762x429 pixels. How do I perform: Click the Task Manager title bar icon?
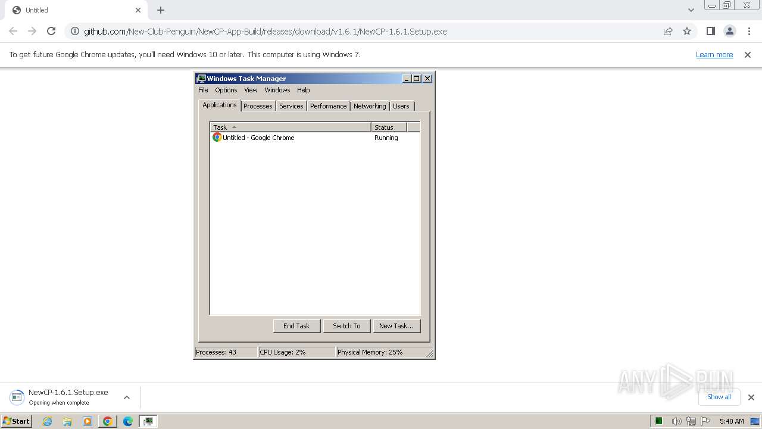201,78
